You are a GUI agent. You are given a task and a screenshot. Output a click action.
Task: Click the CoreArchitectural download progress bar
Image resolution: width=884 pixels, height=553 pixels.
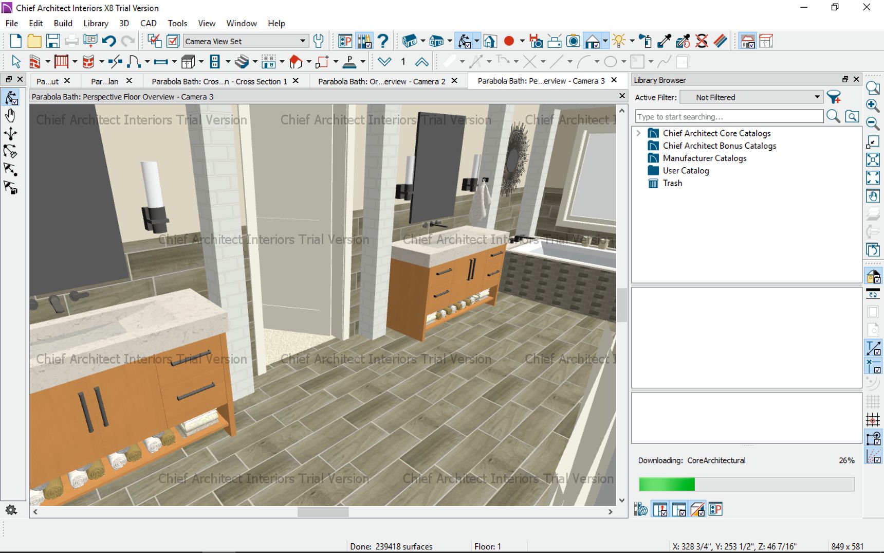click(746, 484)
